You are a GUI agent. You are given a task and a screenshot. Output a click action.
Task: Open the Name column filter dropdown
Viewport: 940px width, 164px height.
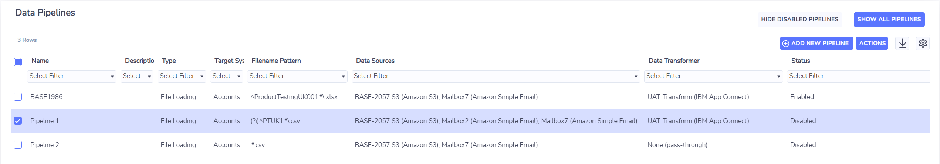[x=72, y=76]
